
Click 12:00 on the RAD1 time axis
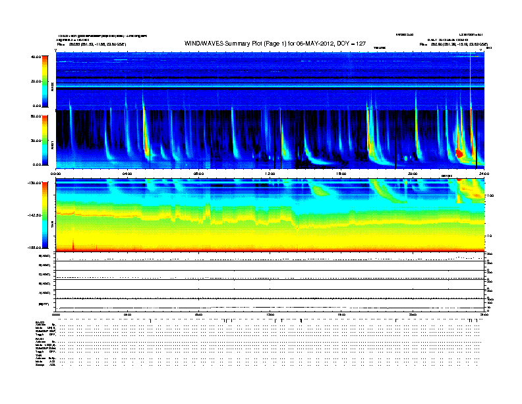click(270, 174)
